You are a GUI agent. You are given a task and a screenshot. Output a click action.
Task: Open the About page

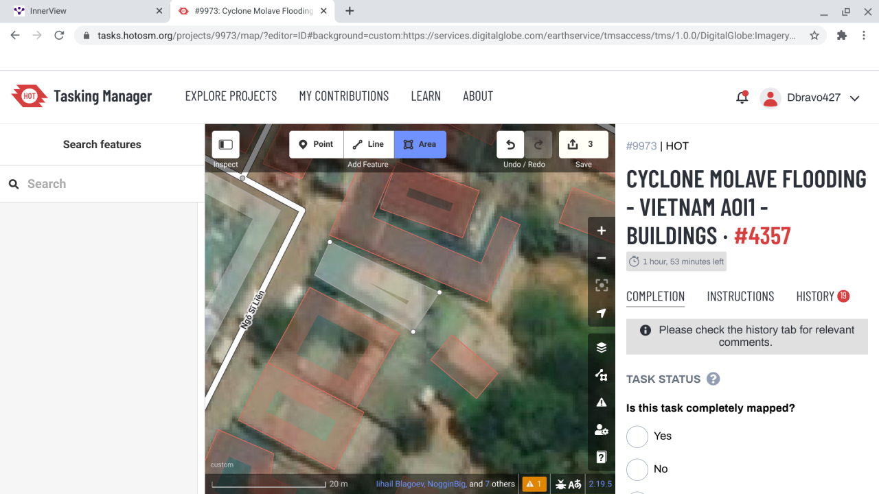(x=478, y=96)
